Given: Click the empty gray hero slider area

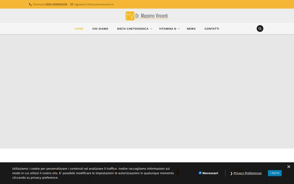Looking at the screenshot, I should click(147, 91).
